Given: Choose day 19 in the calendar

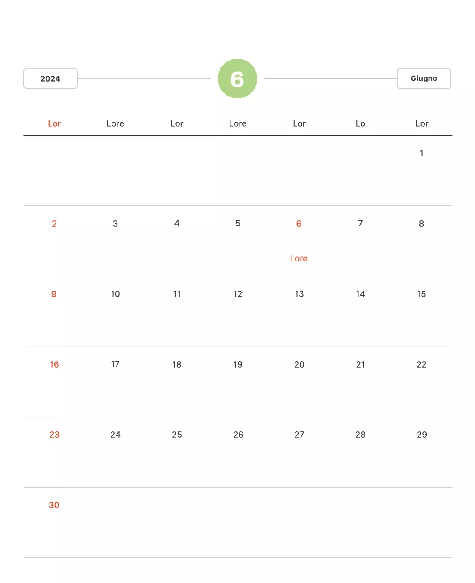Looking at the screenshot, I should click(238, 364).
